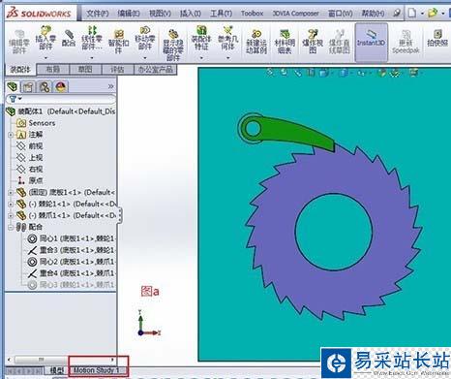Switch to the 办公室产品 ribbon tab
This screenshot has width=451, height=379.
pos(155,70)
